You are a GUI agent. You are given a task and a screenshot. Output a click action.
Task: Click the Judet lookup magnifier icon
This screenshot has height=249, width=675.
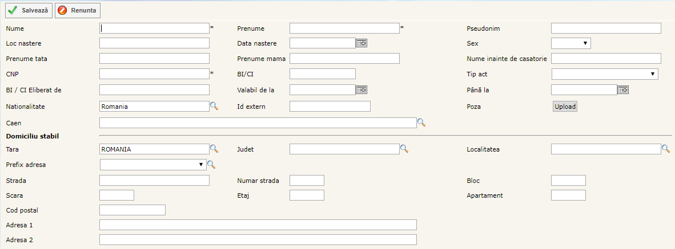click(404, 149)
